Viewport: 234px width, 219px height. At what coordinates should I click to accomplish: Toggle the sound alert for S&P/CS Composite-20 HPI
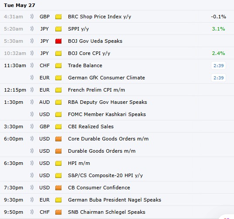32,175
